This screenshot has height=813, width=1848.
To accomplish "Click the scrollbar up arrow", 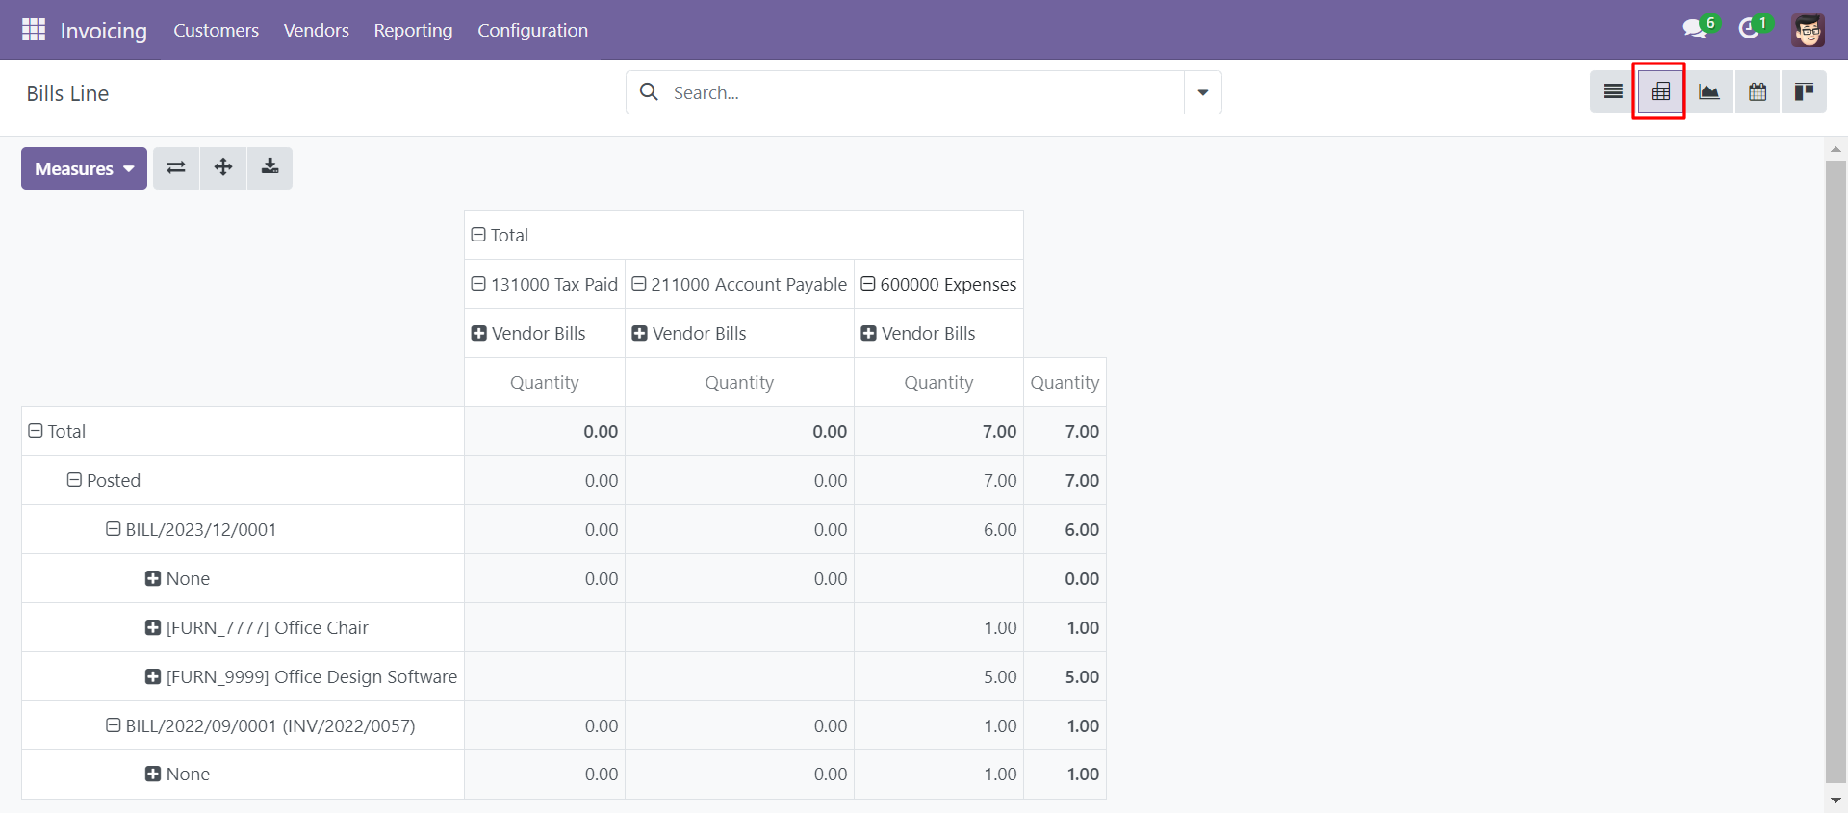I will click(x=1835, y=149).
